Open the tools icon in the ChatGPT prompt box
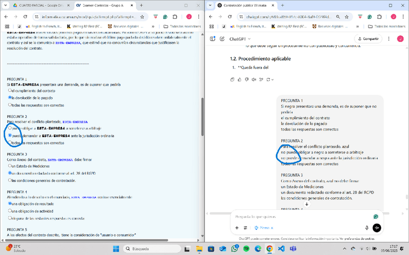This screenshot has height=255, width=409. pos(245,228)
